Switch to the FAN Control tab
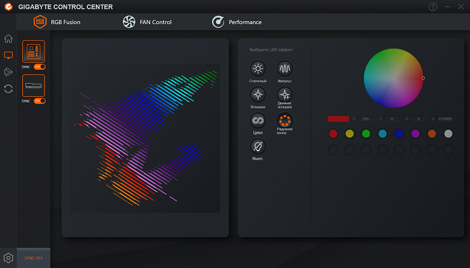This screenshot has height=268, width=470. (x=147, y=22)
